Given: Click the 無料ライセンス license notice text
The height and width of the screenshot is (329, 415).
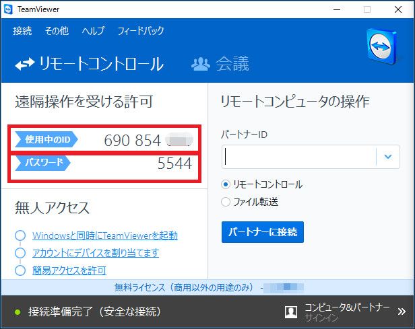Looking at the screenshot, I should [x=184, y=287].
